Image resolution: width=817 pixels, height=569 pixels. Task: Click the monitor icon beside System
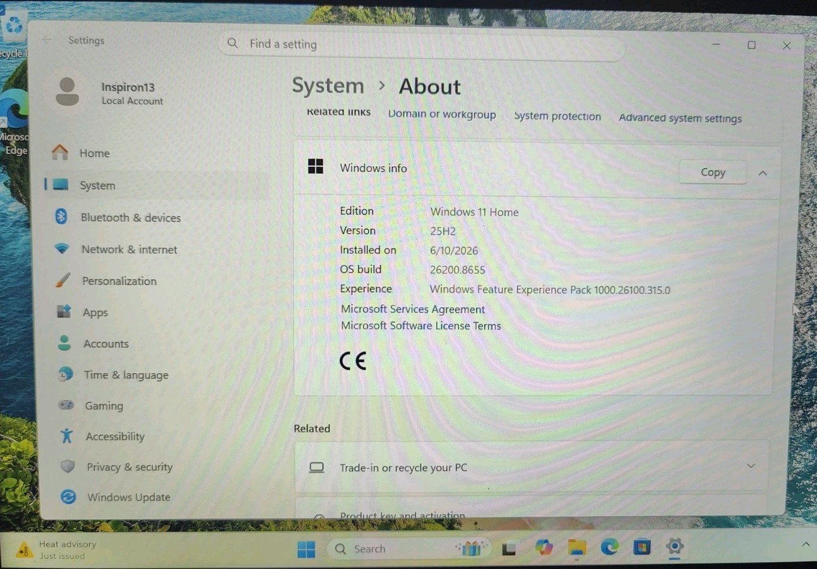click(61, 185)
